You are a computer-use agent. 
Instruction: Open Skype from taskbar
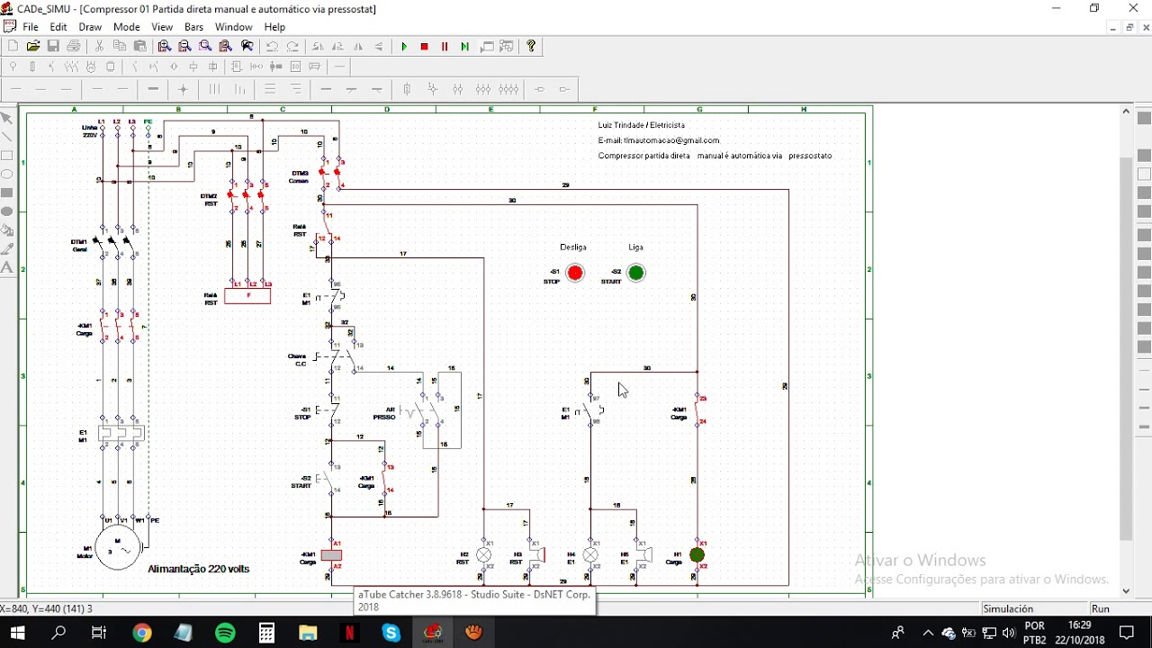391,633
